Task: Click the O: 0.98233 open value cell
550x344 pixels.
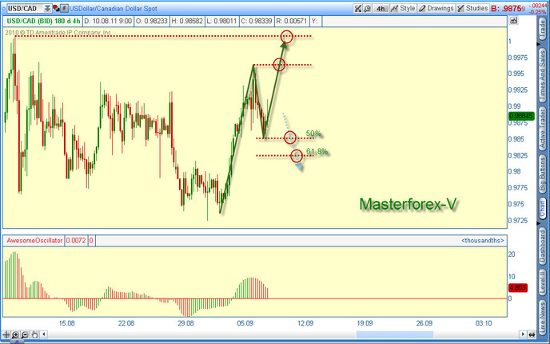Action: tap(152, 21)
